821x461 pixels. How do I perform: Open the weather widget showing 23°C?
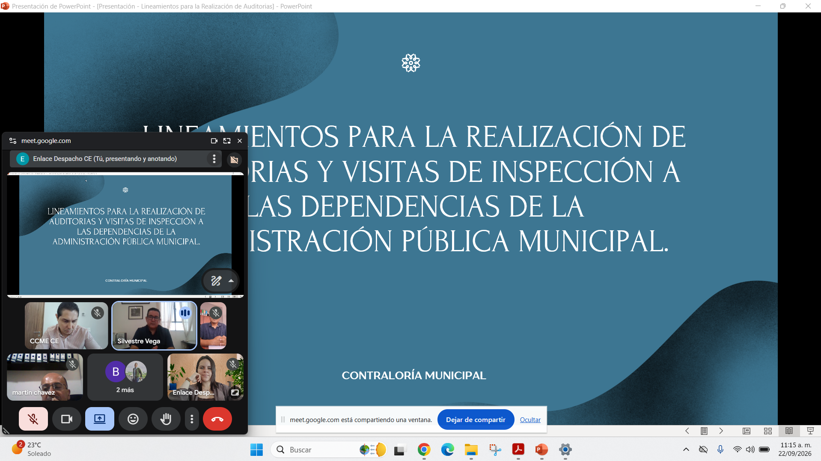tap(31, 449)
